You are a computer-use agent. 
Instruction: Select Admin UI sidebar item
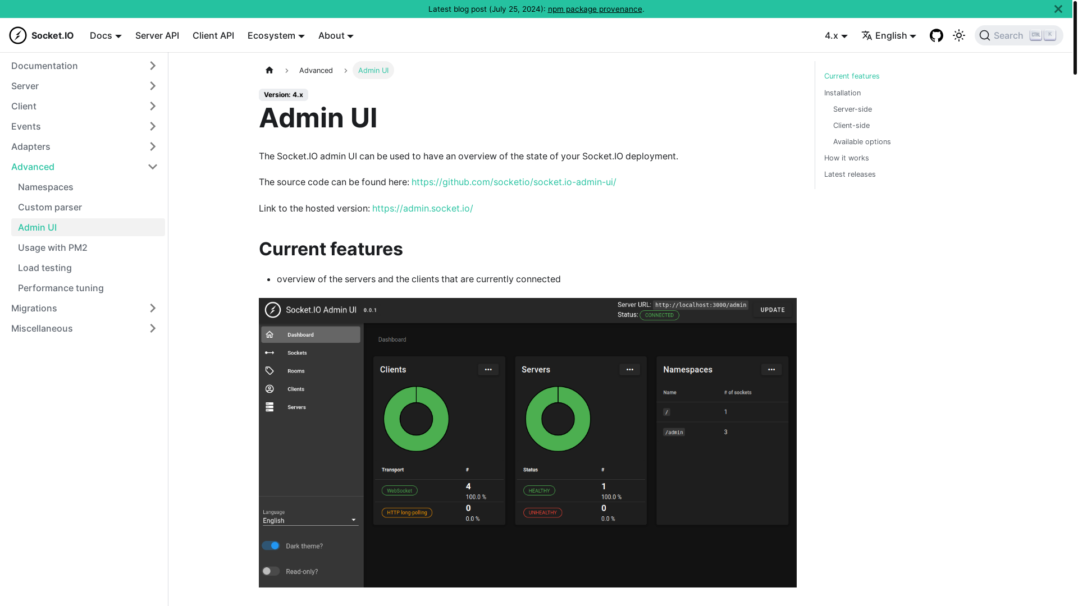(88, 227)
